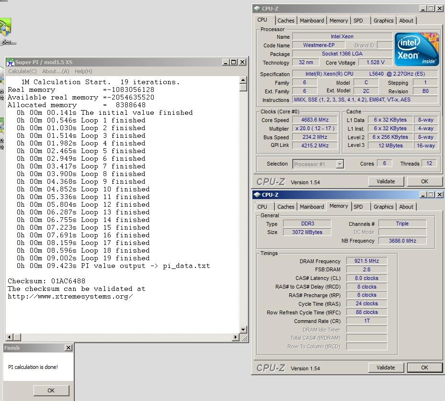445x401 pixels.
Task: Click the tRFC value 88 clocks
Action: point(366,312)
